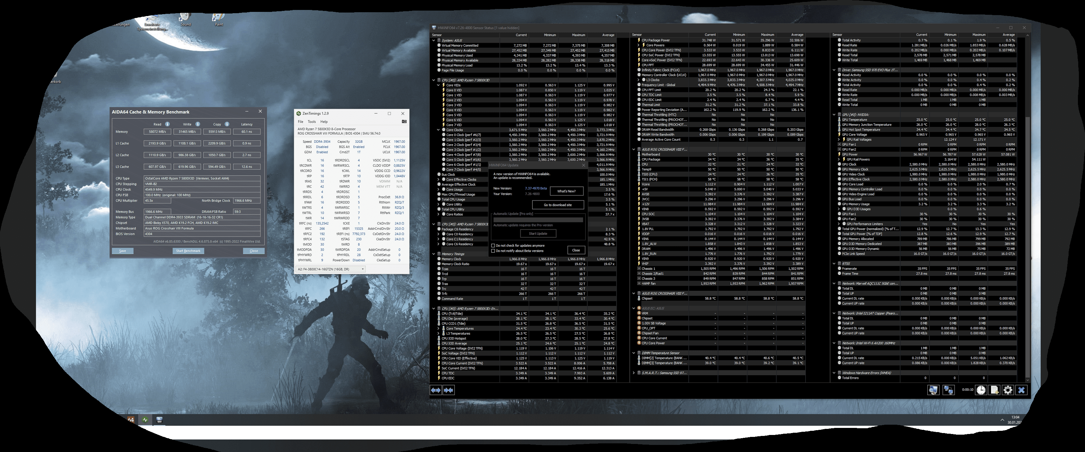Expand the S.M.A.R.T. Samsung SSD group
The height and width of the screenshot is (452, 1085).
click(633, 373)
